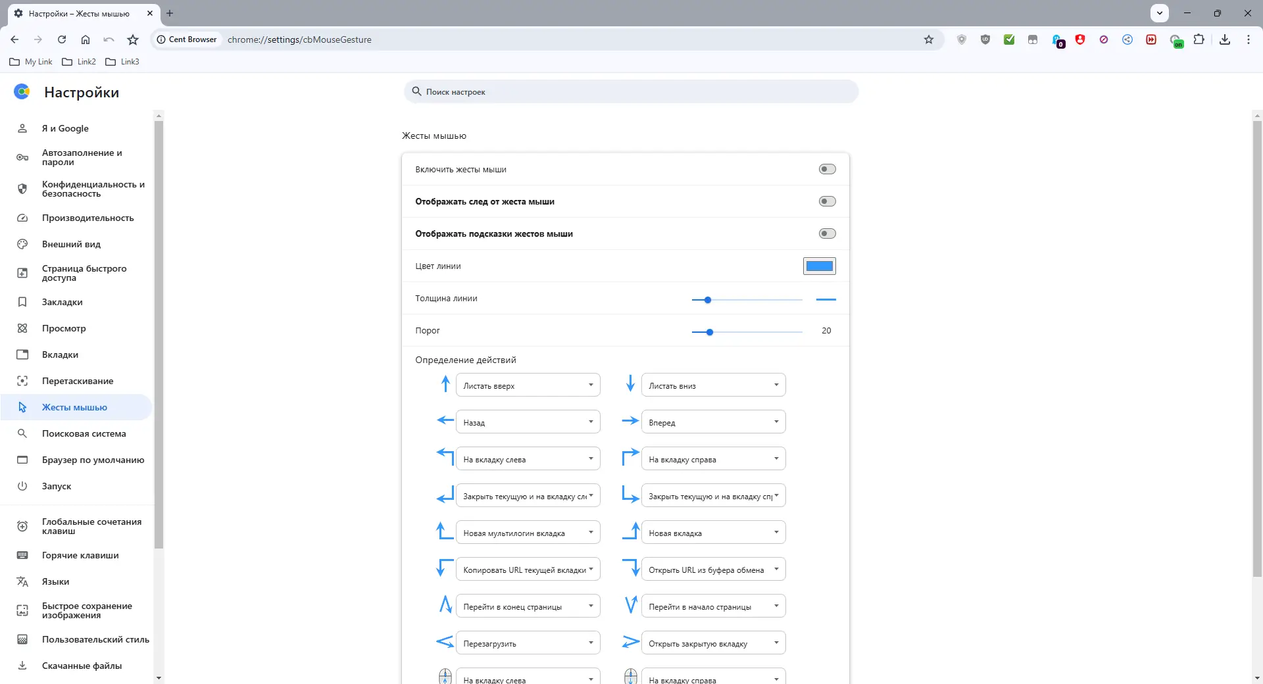The image size is (1263, 684).
Task: Select the Настройки – Жесты мышью tab
Action: point(84,13)
